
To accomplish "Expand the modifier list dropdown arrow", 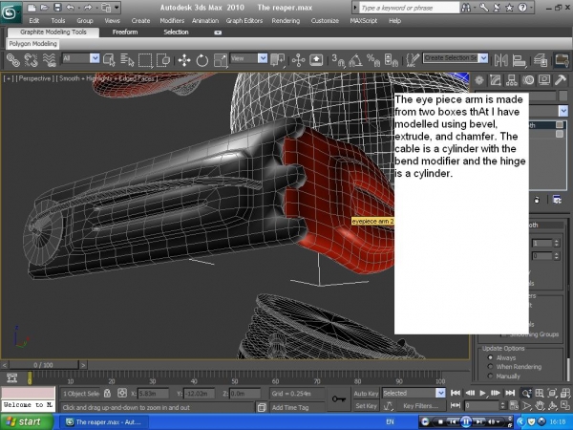I will click(x=563, y=111).
